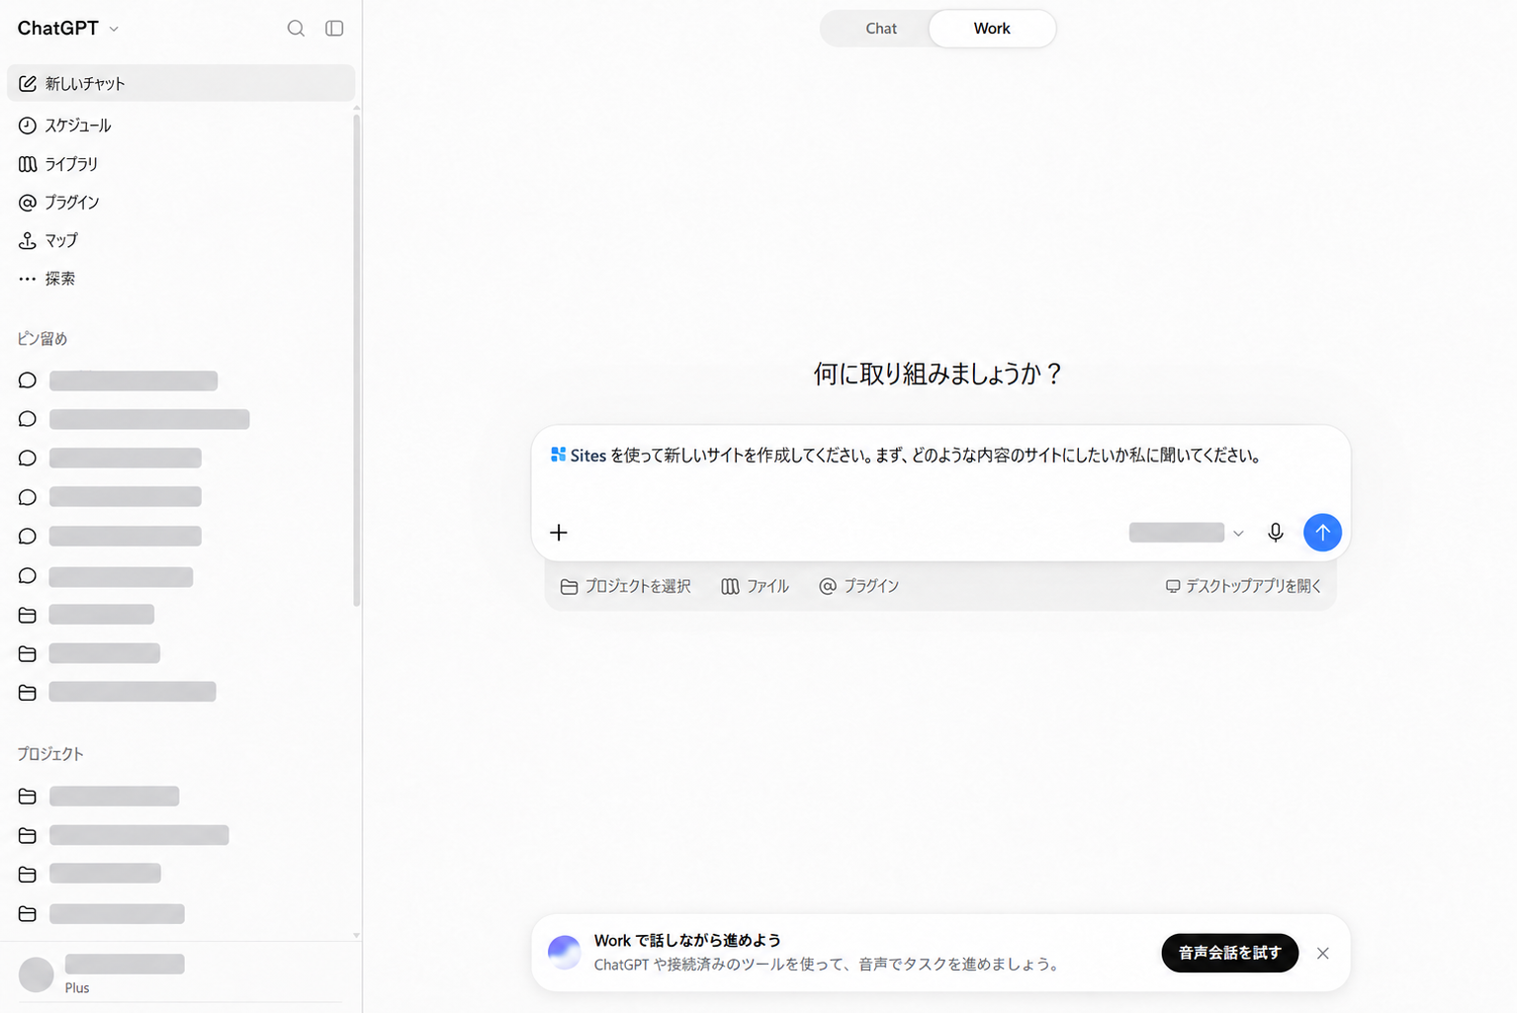Start dictation with the microphone icon
The width and height of the screenshot is (1517, 1013).
(1276, 533)
